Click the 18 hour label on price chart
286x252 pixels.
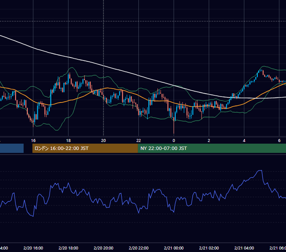(68, 141)
